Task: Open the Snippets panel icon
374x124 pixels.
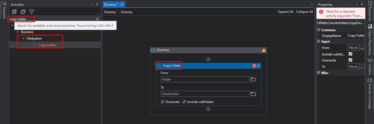Action: (4, 3)
